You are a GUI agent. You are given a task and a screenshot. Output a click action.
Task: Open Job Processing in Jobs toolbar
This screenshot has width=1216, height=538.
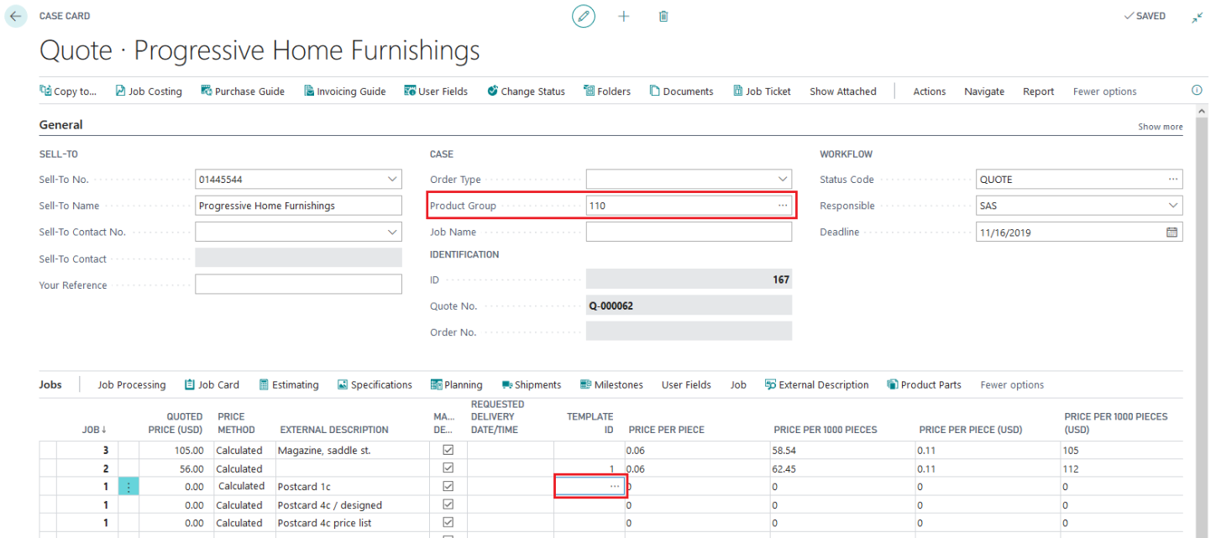(132, 385)
